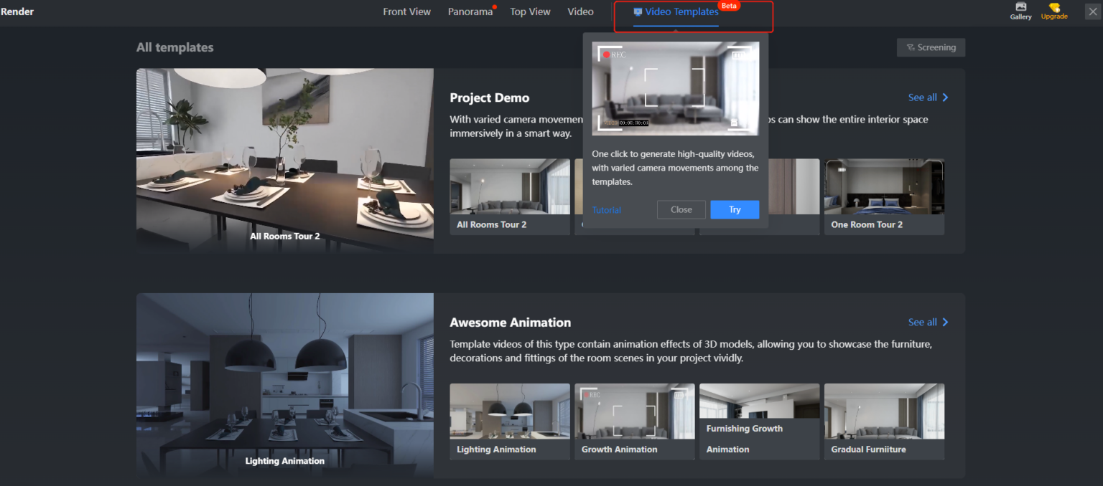Switch to the Front View tab
Viewport: 1103px width, 486px height.
pyautogui.click(x=406, y=11)
